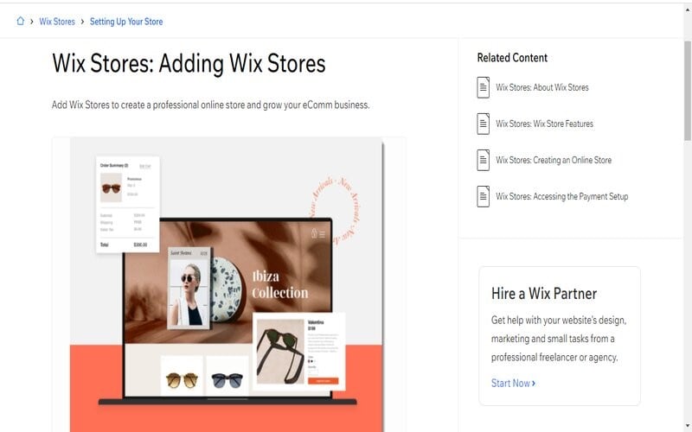
Task: Click the vertical scrollbar thumb
Action: click(688, 91)
